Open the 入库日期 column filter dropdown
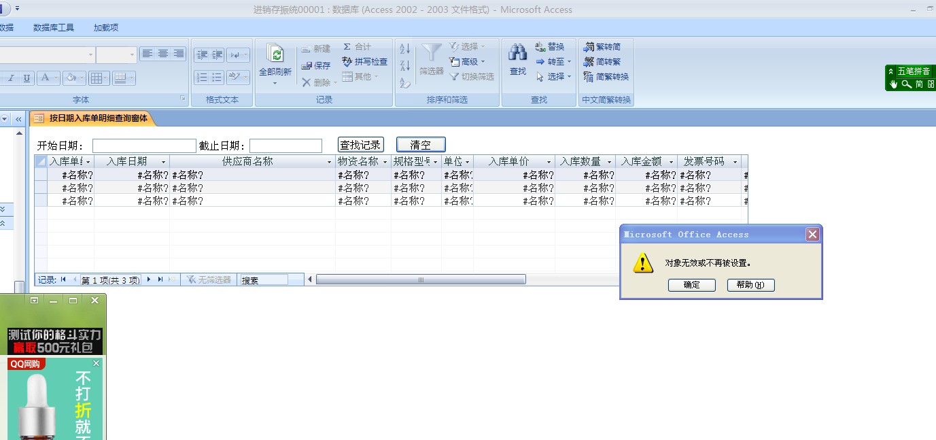This screenshot has height=440, width=936. (x=163, y=162)
